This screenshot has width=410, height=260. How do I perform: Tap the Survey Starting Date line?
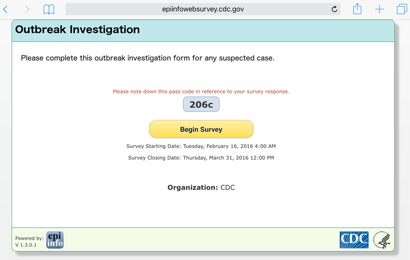pyautogui.click(x=201, y=146)
